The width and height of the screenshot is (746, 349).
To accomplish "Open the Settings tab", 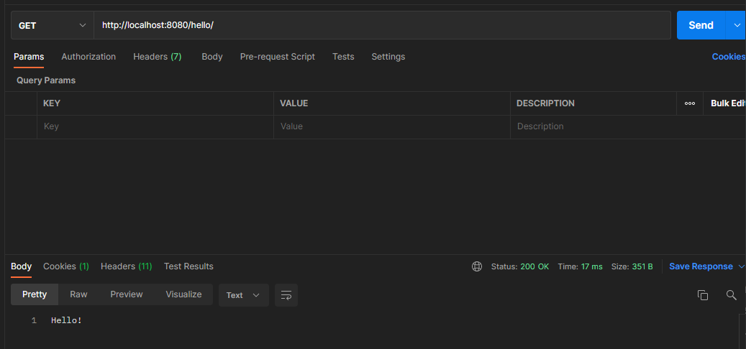I will tap(388, 57).
